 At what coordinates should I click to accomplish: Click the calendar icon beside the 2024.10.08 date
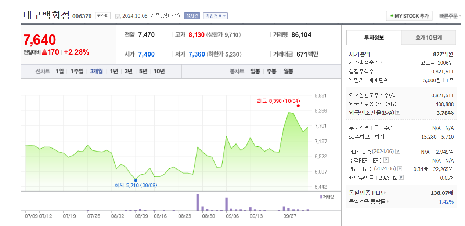(x=118, y=16)
